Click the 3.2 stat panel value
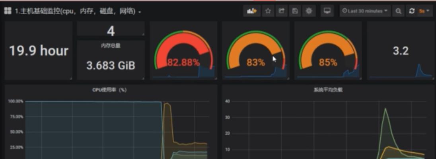The width and height of the screenshot is (436, 159). pyautogui.click(x=400, y=51)
